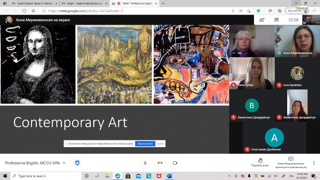
Task: Open browser settings three-dot menu
Action: click(314, 11)
